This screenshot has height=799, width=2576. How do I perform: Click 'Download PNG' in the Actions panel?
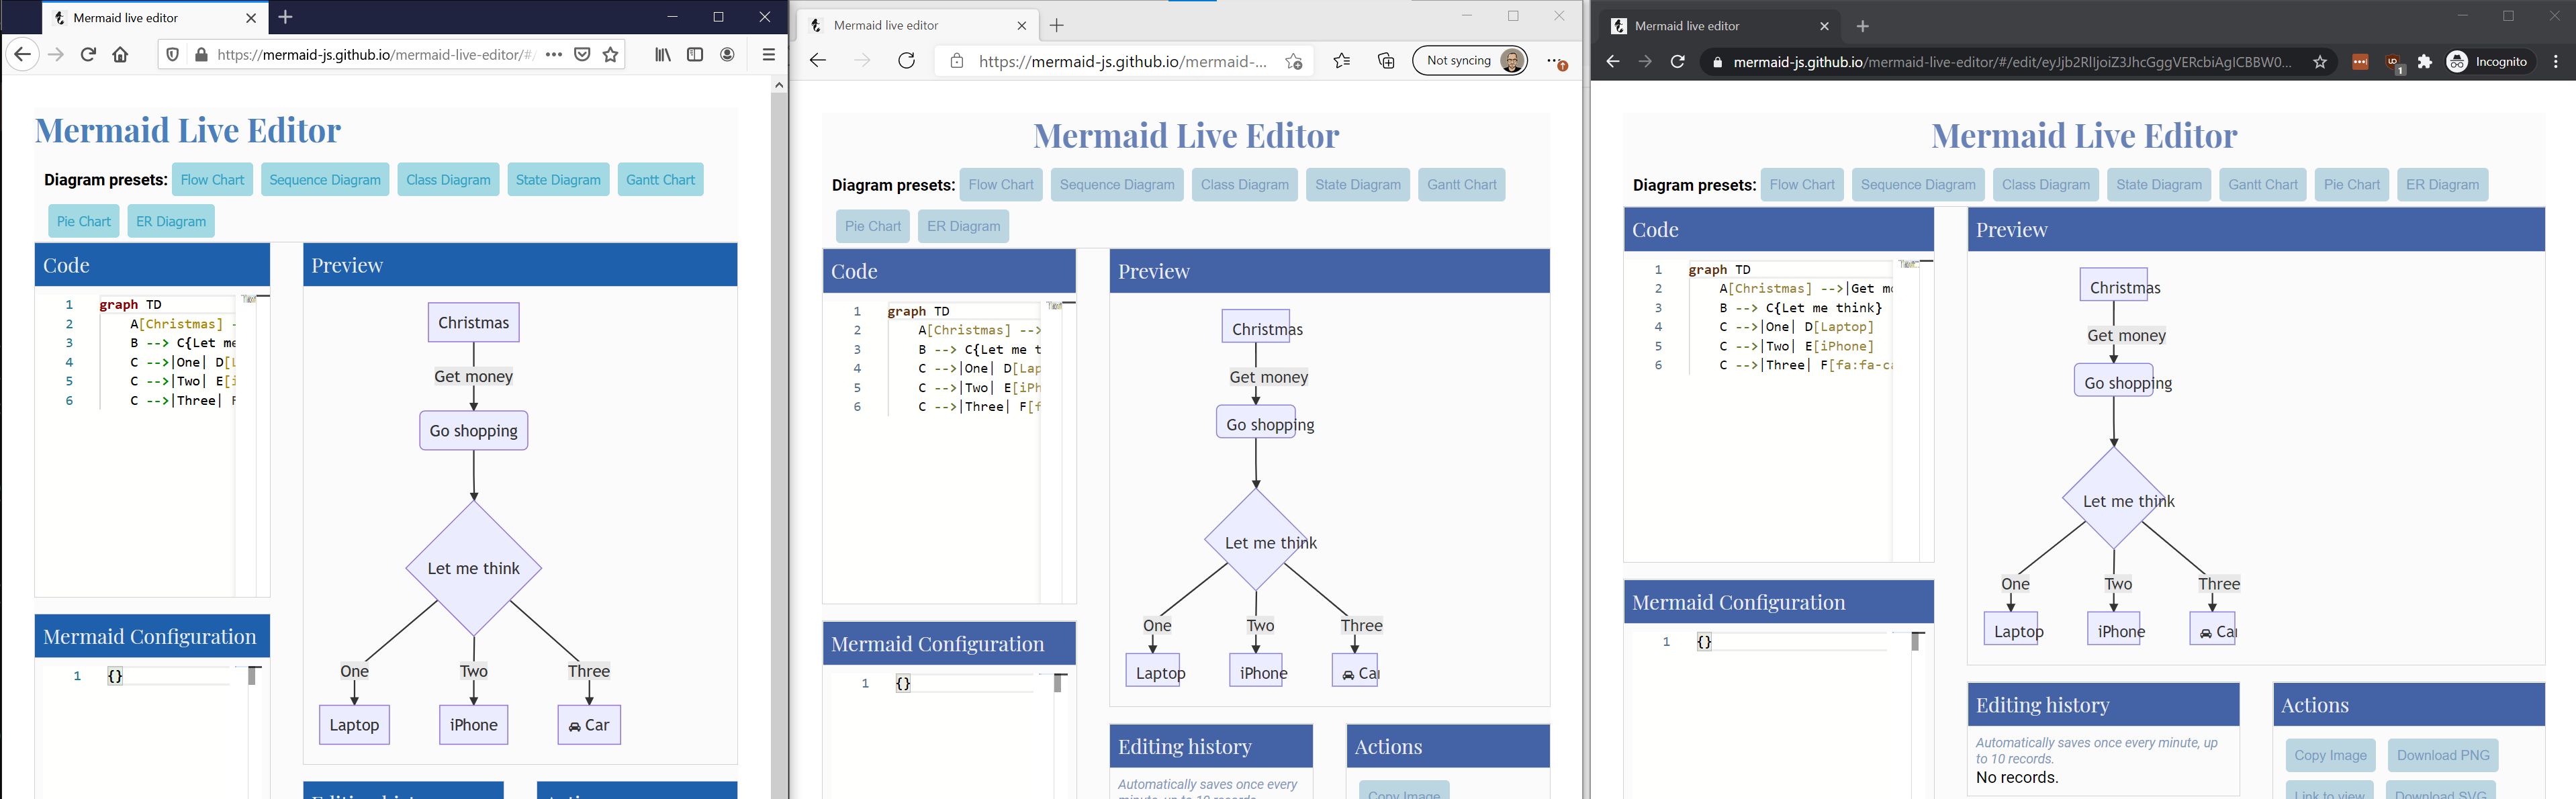[x=2443, y=755]
